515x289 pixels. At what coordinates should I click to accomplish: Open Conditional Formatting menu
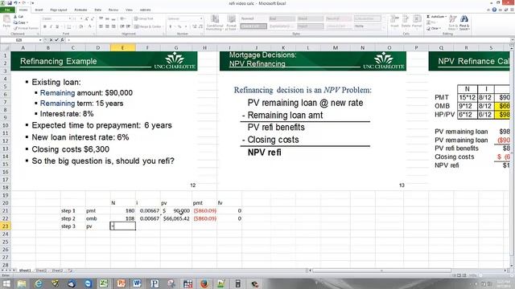click(x=215, y=22)
